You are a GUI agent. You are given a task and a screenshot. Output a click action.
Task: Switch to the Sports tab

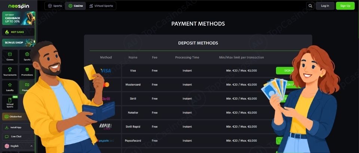click(x=55, y=6)
